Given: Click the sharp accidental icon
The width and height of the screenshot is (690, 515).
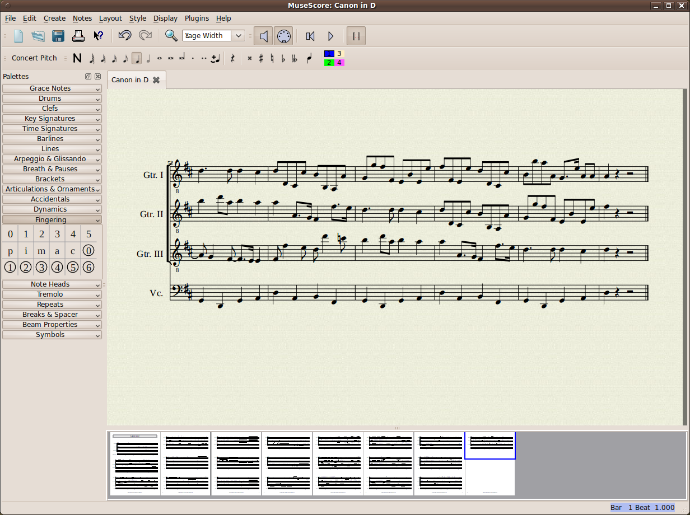Looking at the screenshot, I should 260,58.
